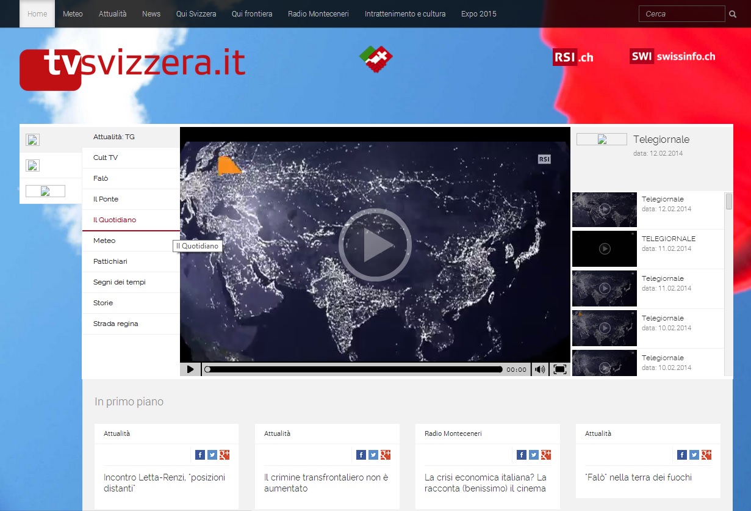Open the SWI swissinfo.ch logo
The width and height of the screenshot is (751, 511).
(x=672, y=56)
